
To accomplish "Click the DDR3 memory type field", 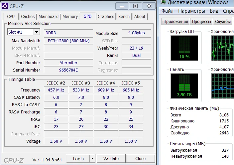I will point(68,33).
